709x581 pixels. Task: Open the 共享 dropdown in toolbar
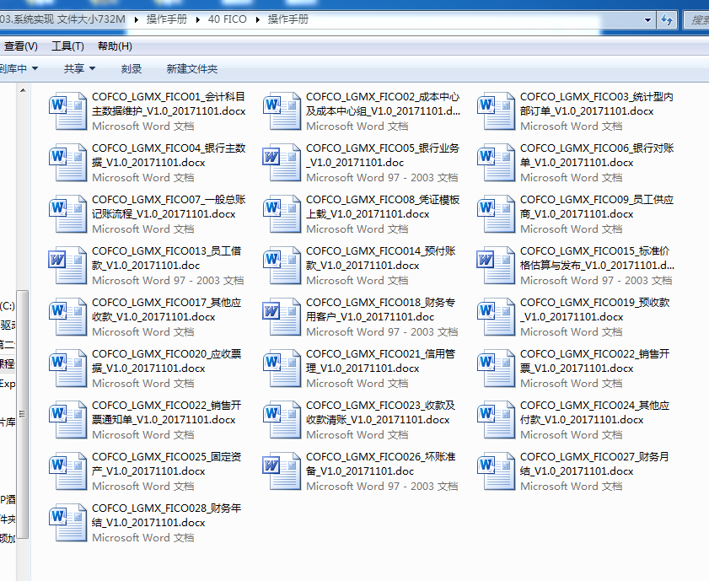pyautogui.click(x=79, y=69)
